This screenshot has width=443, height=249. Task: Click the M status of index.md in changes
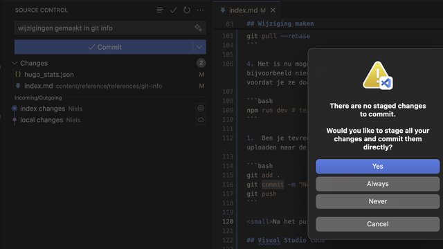coord(201,86)
